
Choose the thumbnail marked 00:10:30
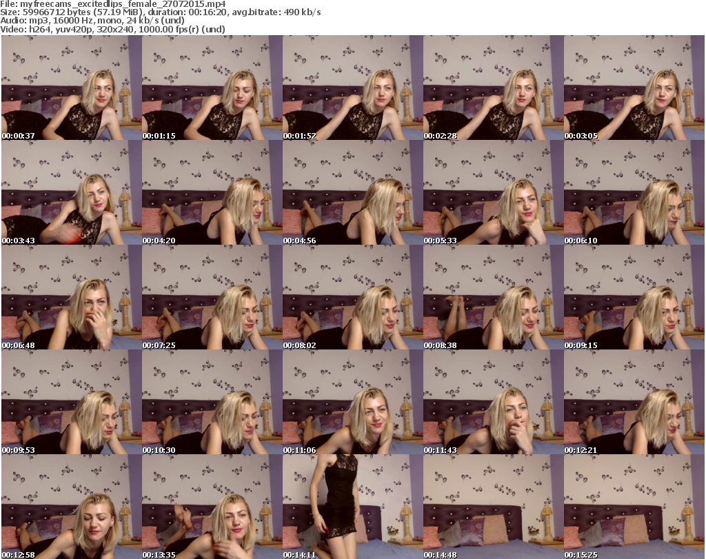click(212, 402)
